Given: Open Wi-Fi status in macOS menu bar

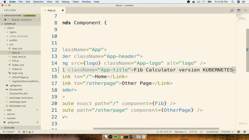Looking at the screenshot, I should click(x=203, y=2).
